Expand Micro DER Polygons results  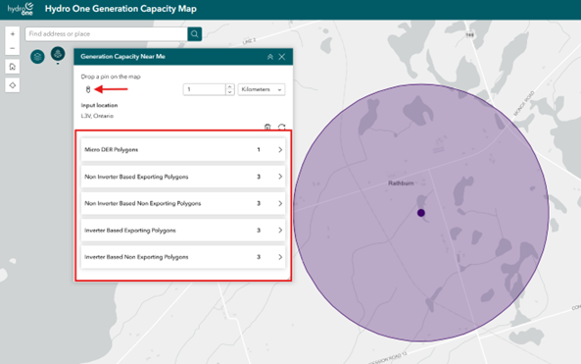[183, 149]
